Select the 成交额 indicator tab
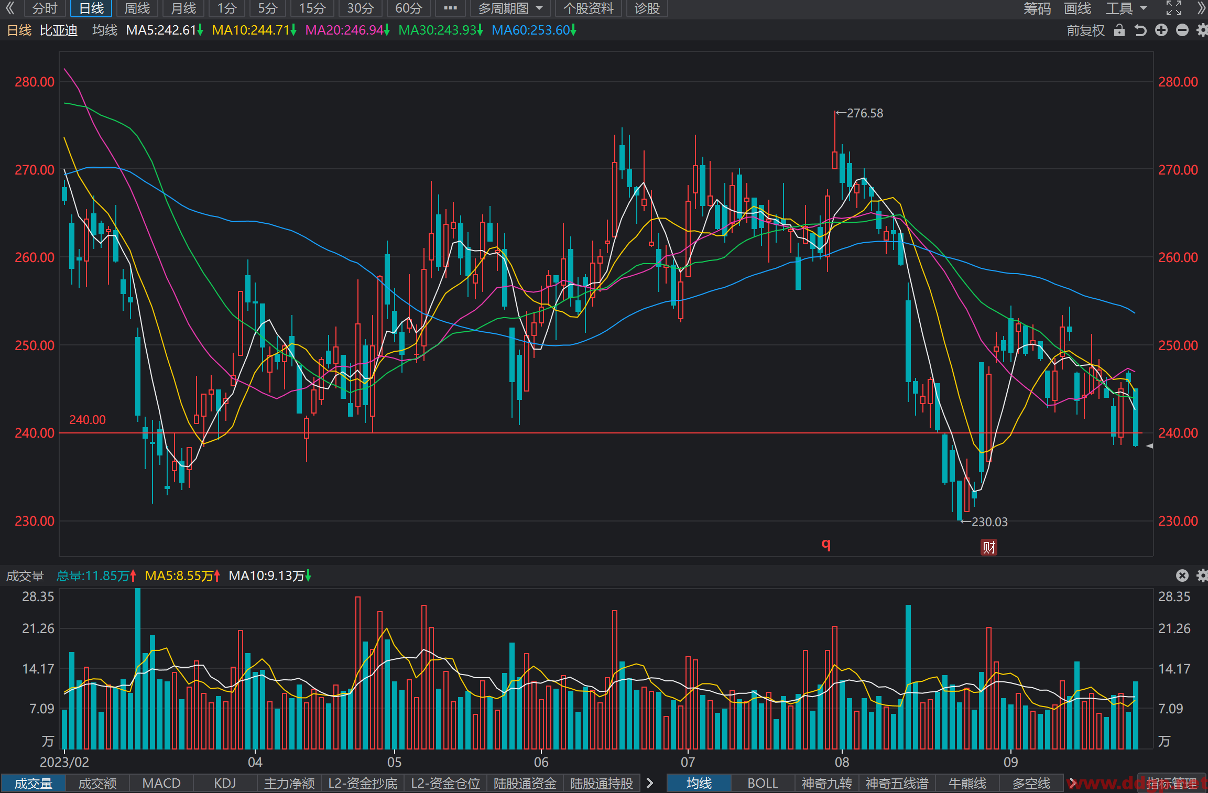1208x793 pixels. (x=97, y=784)
